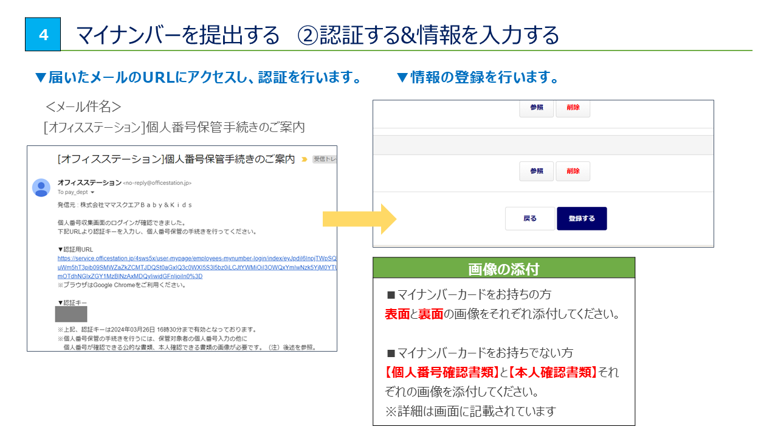Click heading "▼届いたメールのURLにアクセスし、認証を行います。"
Image resolution: width=778 pixels, height=438 pixels.
pos(198,78)
